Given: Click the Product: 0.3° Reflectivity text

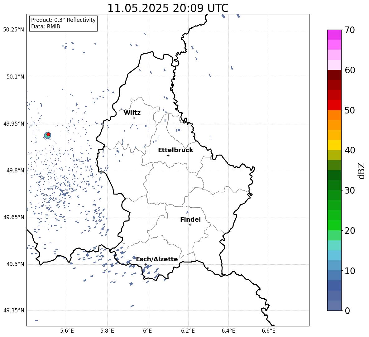Looking at the screenshot, I should (63, 20).
